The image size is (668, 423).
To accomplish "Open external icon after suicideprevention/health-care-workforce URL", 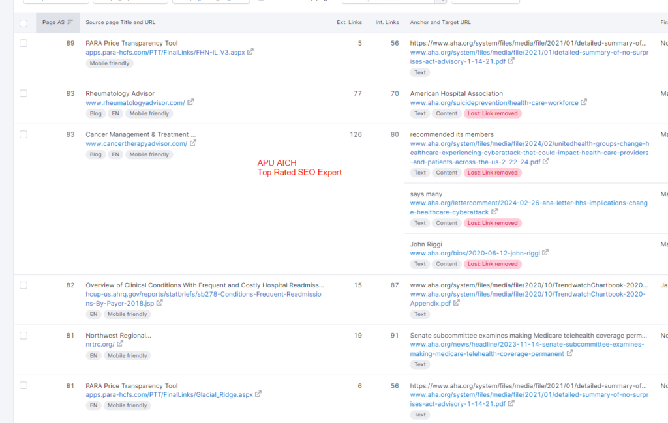I will click(x=584, y=102).
